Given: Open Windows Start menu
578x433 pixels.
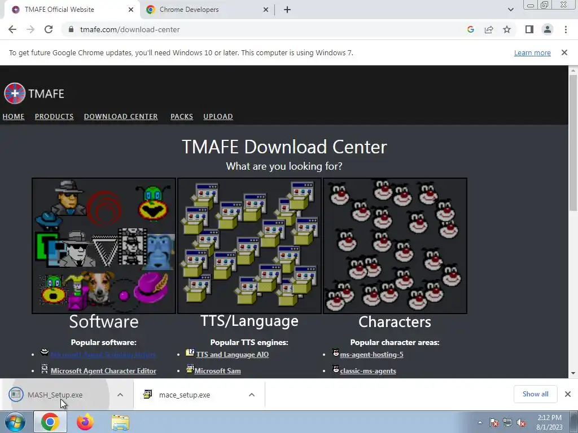Looking at the screenshot, I should point(15,422).
